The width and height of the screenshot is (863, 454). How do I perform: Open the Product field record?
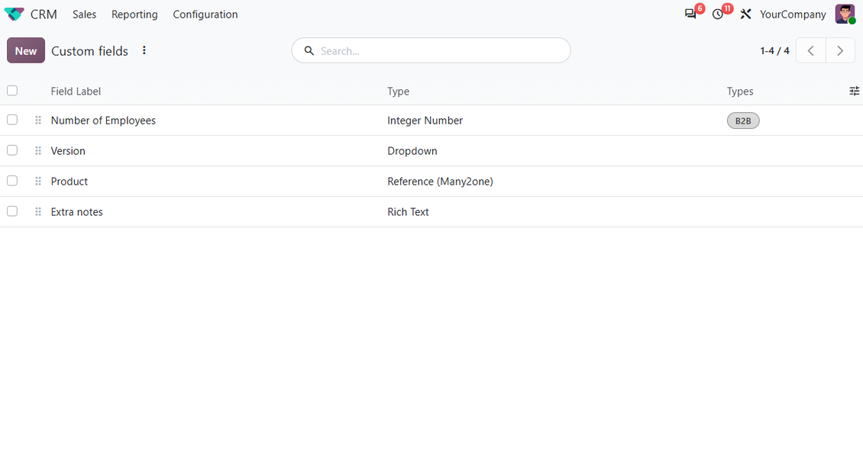(69, 182)
